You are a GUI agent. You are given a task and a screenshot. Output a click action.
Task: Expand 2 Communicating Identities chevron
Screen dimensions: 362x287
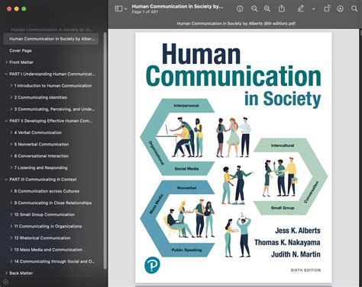pyautogui.click(x=11, y=97)
